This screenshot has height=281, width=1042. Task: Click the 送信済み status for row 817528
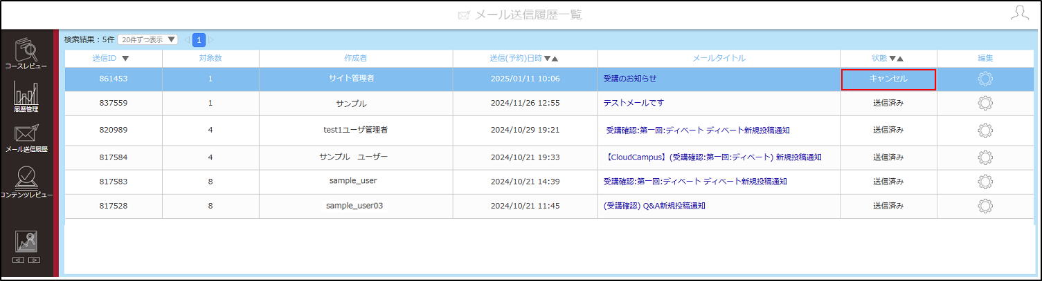point(888,206)
